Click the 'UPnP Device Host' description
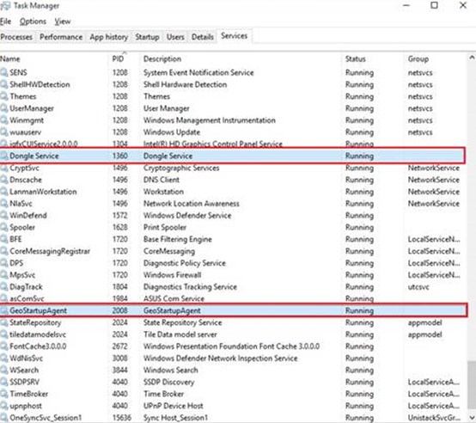Screen dimensions: 476x423 pyautogui.click(x=173, y=406)
